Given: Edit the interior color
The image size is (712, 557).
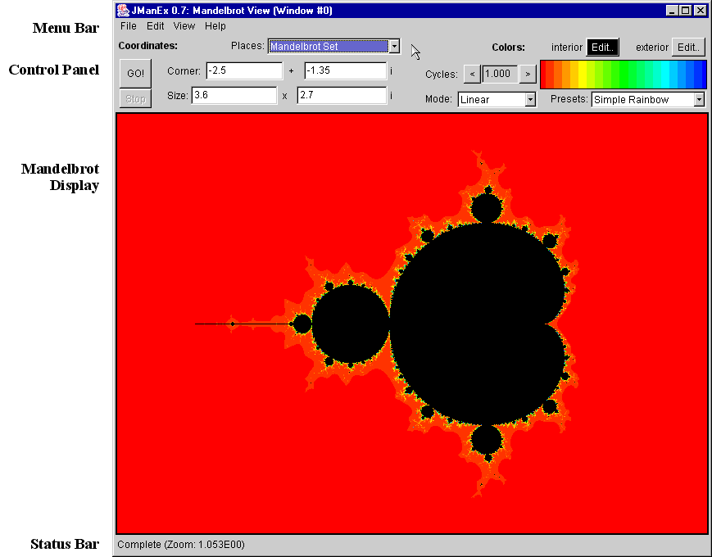Looking at the screenshot, I should tap(602, 47).
